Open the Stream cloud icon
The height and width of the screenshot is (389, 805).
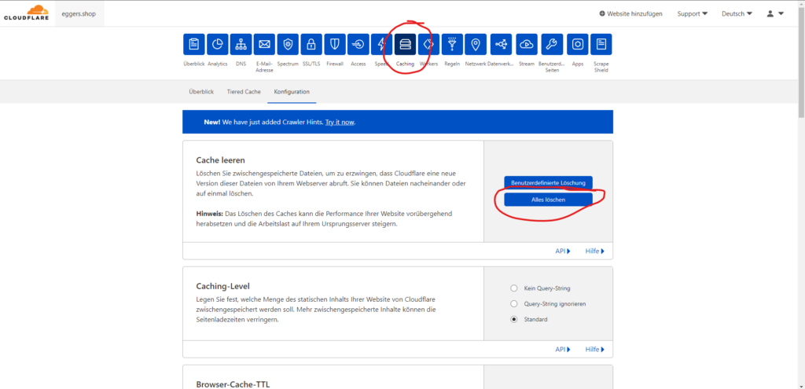click(x=527, y=44)
